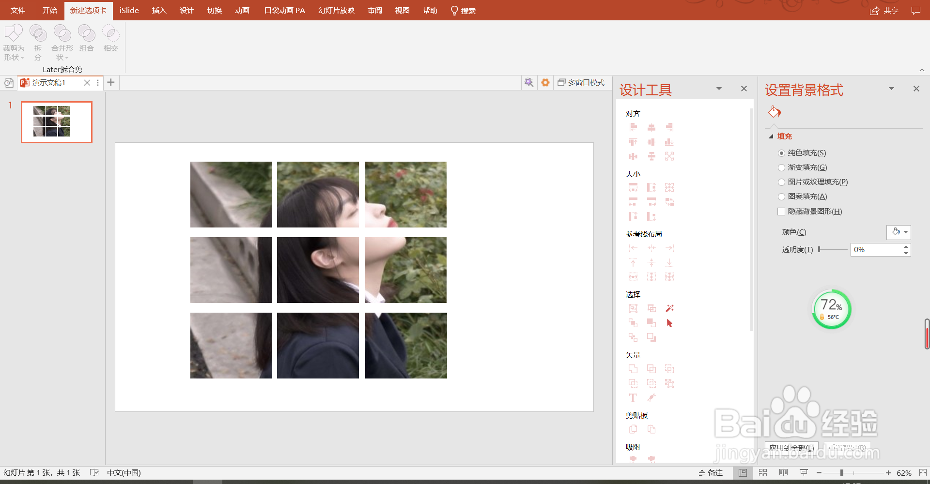The image size is (930, 484).
Task: Check the 隐藏背景图形 checkbox
Action: [781, 212]
